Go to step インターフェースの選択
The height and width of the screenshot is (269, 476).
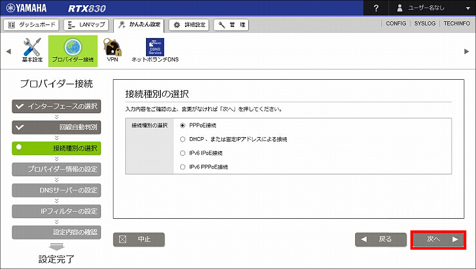pyautogui.click(x=57, y=106)
